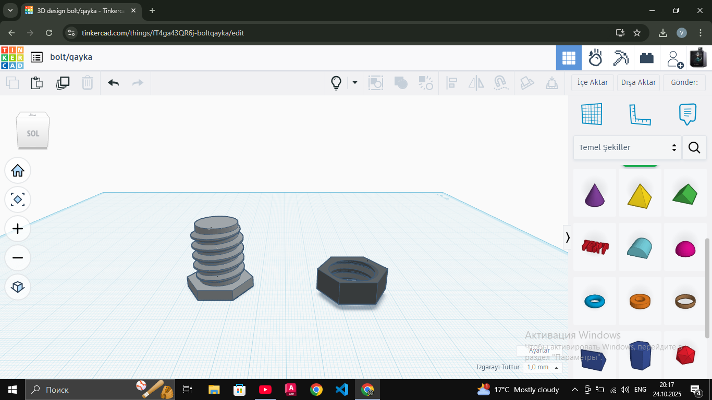The image size is (712, 400).
Task: Open the lightbulb visibility dropdown arrow
Action: coord(355,82)
